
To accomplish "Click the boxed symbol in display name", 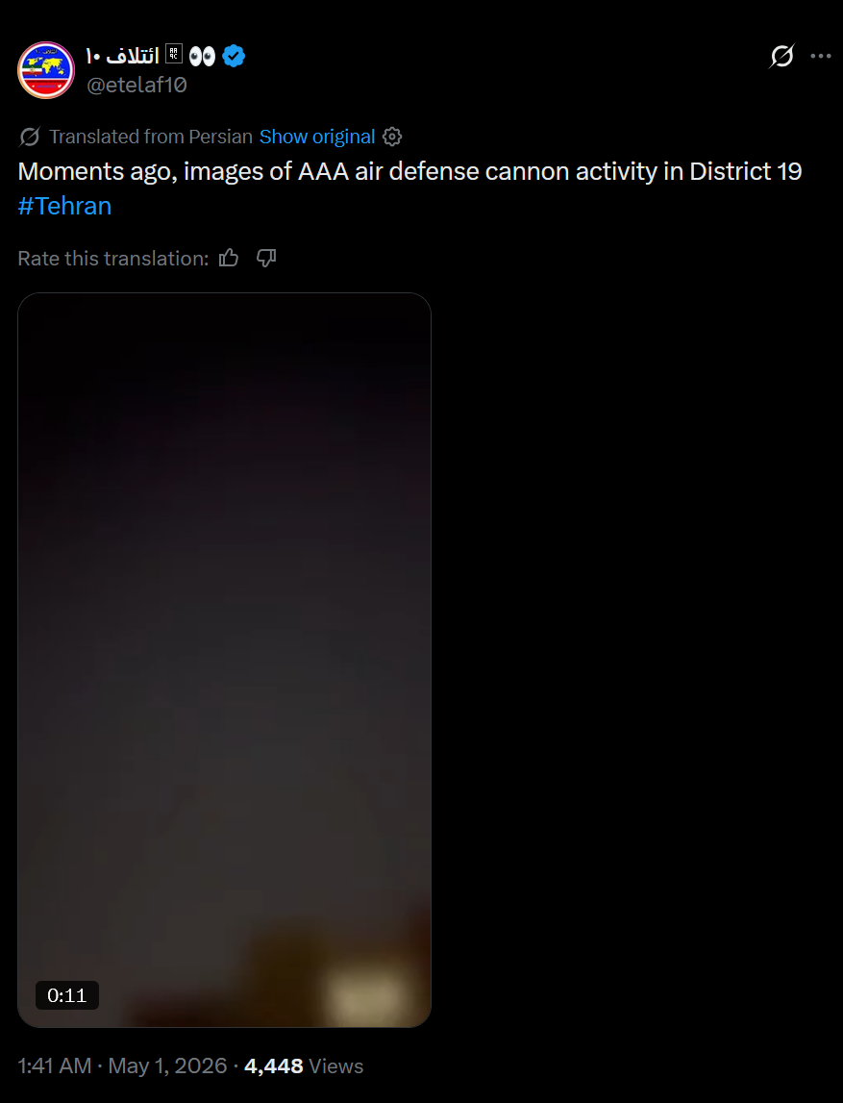I will point(174,54).
